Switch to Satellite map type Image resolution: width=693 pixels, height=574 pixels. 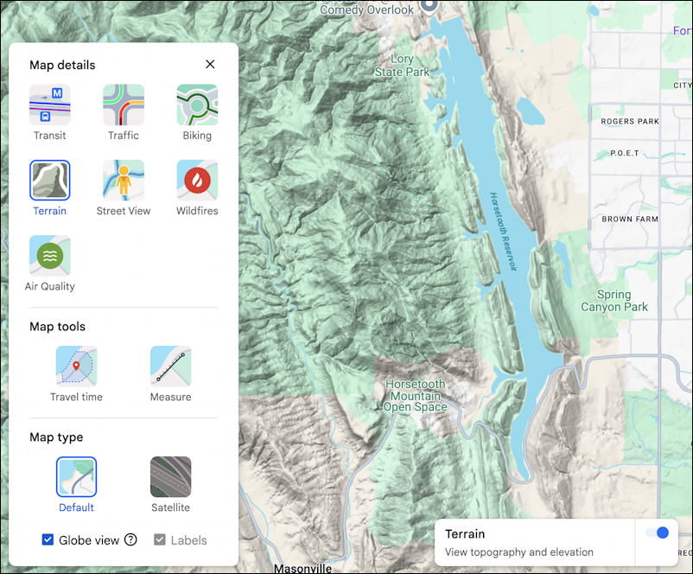click(x=170, y=476)
